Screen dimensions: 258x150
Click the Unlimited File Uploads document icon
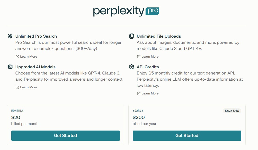(131, 36)
